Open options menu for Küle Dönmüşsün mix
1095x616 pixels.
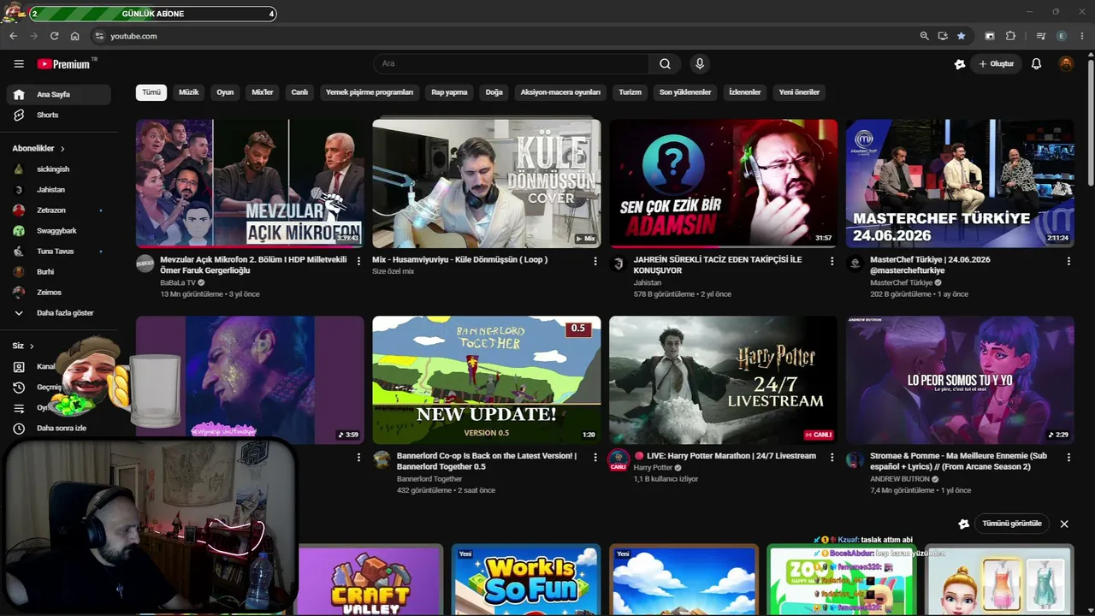coord(595,261)
